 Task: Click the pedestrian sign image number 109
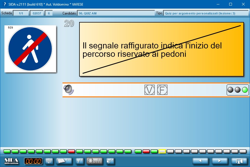point(30,48)
